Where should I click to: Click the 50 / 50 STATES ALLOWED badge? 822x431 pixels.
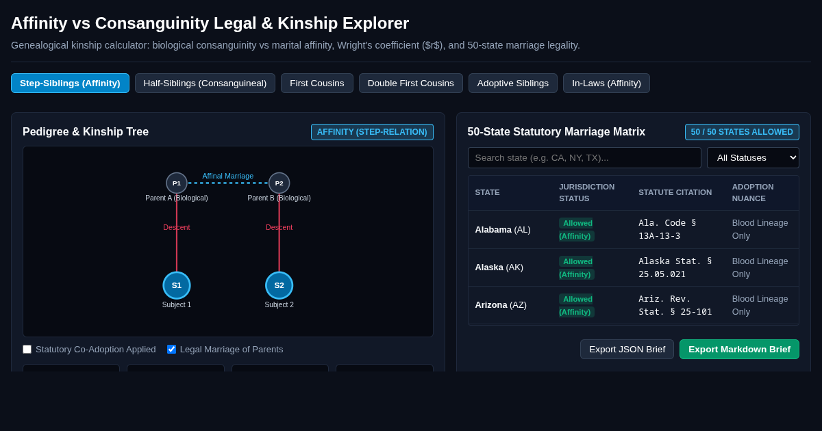742,132
